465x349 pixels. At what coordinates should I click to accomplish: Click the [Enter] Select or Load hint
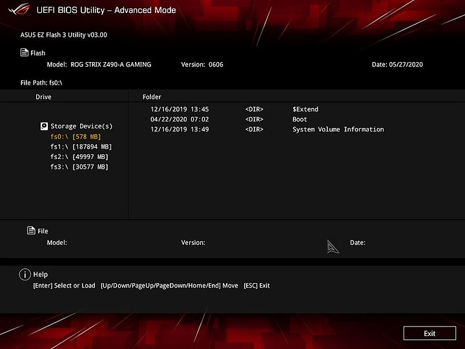click(64, 286)
